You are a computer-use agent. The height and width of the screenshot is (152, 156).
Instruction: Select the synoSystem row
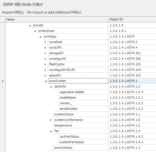pos(78,81)
